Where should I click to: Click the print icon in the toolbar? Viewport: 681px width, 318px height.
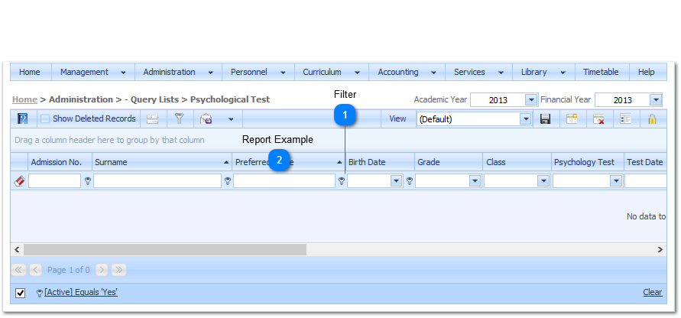(x=153, y=119)
